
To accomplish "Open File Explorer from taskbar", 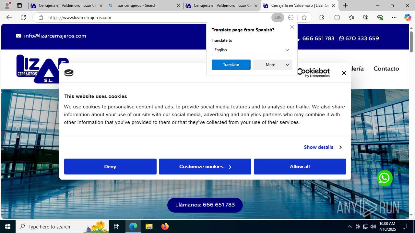I will click(149, 227).
